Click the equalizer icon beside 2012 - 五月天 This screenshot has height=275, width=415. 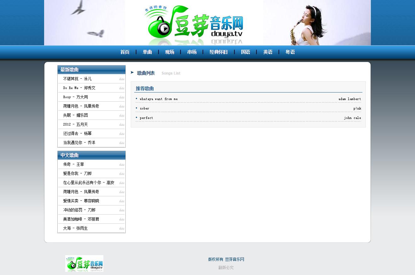[122, 125]
